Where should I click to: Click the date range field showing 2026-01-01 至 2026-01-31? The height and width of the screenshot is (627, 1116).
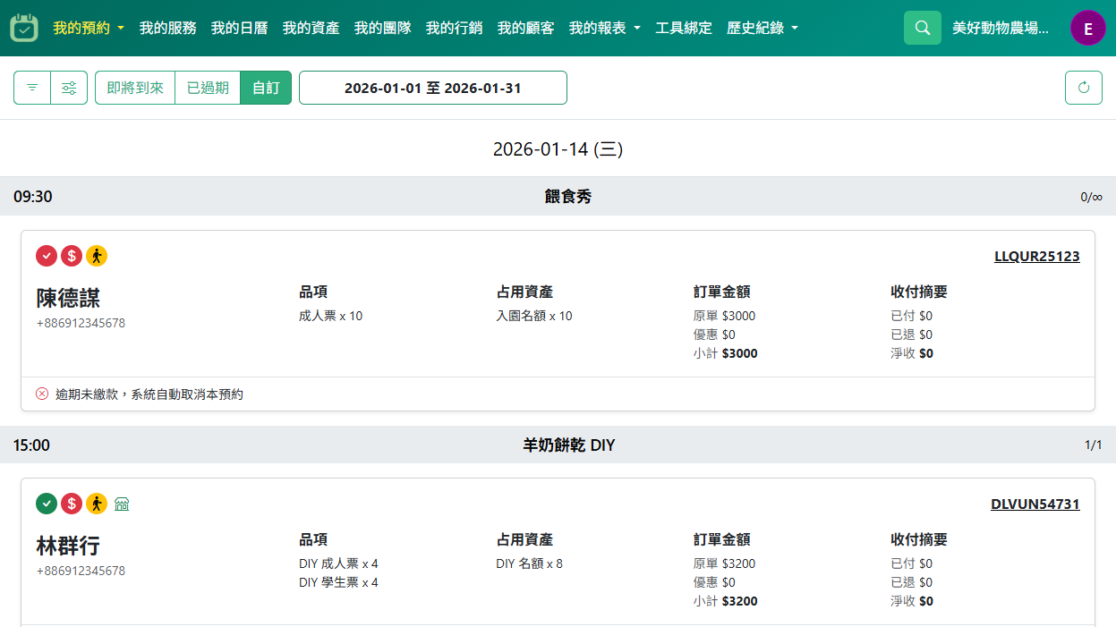pyautogui.click(x=433, y=87)
